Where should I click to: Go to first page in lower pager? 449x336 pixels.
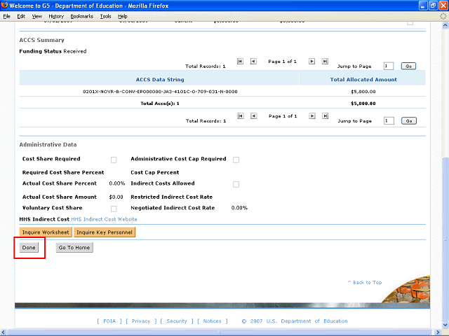241,115
